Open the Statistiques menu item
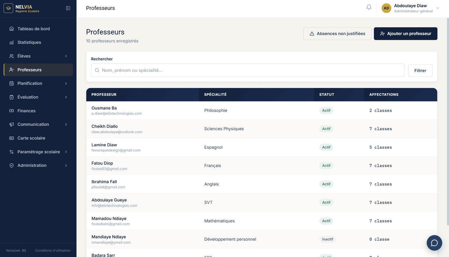449x257 pixels. [38, 42]
